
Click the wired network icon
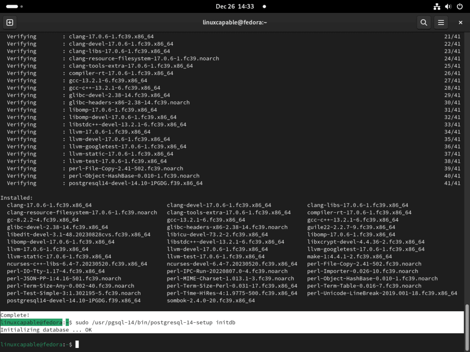pos(436,6)
